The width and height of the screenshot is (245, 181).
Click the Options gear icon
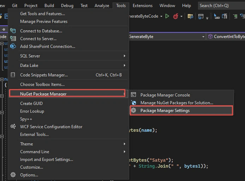pyautogui.click(x=13, y=175)
